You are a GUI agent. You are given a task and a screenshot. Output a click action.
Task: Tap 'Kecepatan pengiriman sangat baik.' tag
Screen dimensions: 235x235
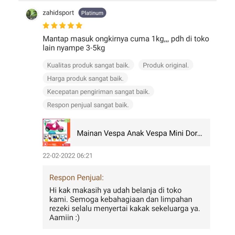click(98, 92)
